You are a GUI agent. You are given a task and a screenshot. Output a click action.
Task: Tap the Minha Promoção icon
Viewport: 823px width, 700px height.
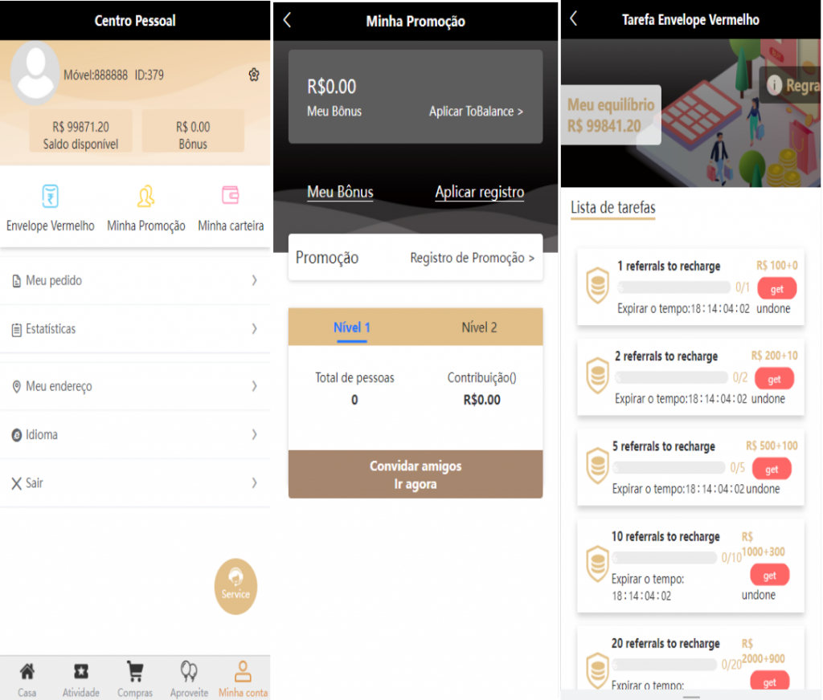click(x=145, y=196)
